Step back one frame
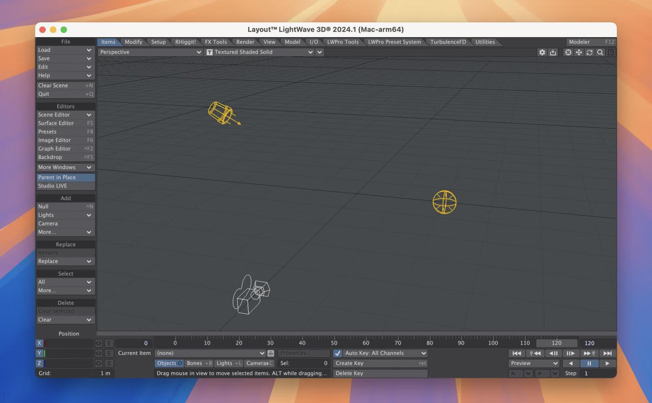Viewport: 652px width, 403px height. [553, 353]
